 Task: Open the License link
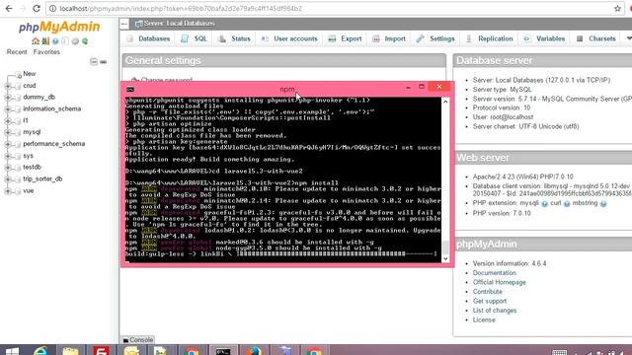click(484, 319)
